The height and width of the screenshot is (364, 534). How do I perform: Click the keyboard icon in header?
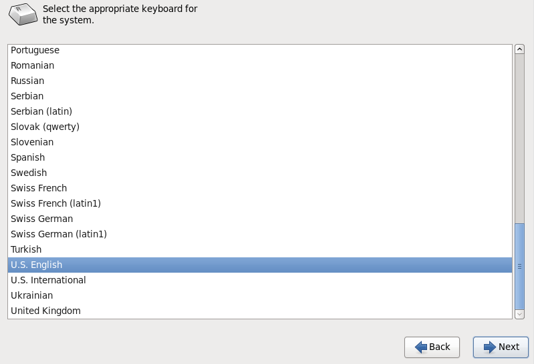click(23, 14)
